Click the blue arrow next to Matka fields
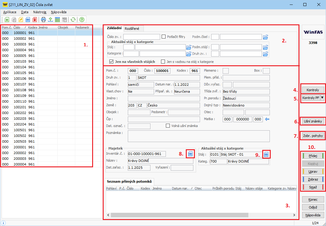The width and height of the screenshot is (326, 226). click(267, 119)
